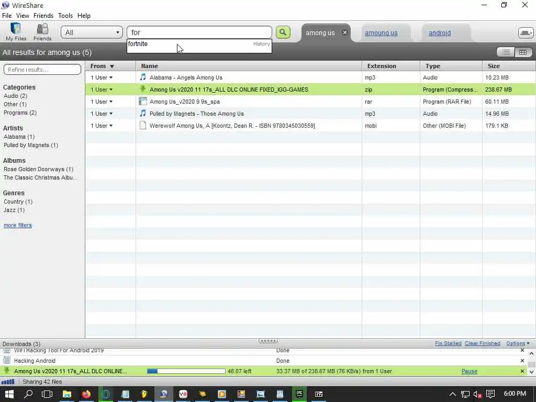The image size is (536, 402).
Task: Show hidden system tray icons
Action: coord(453,395)
